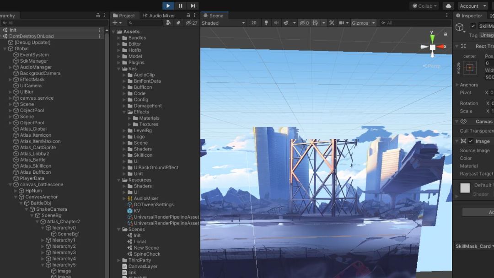The width and height of the screenshot is (494, 278).
Task: Uncheck the Image component enabled checkbox
Action: click(471, 141)
